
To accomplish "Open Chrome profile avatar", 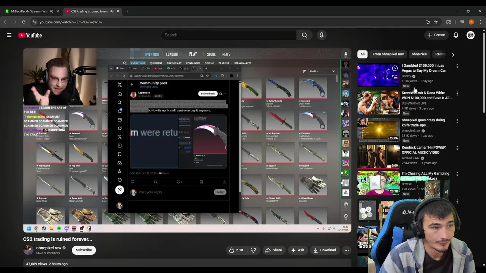I will (x=471, y=22).
